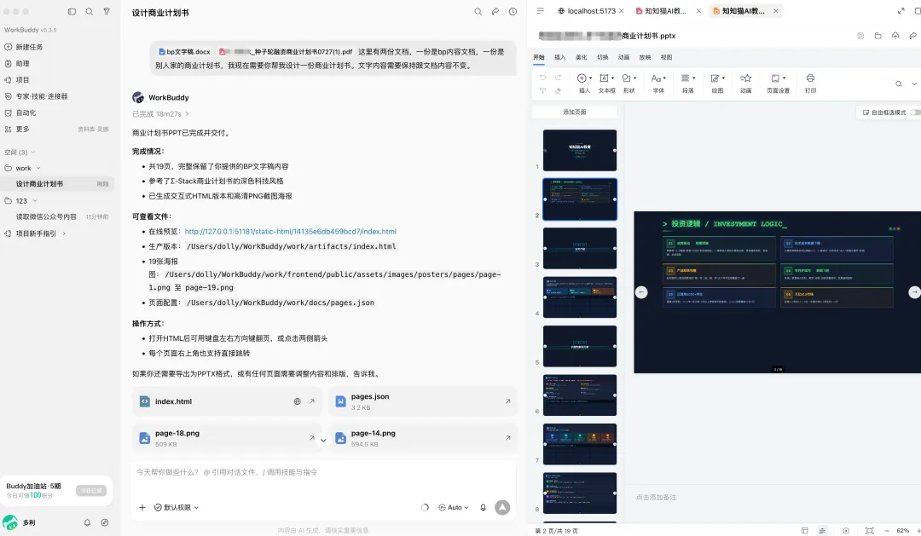Open the 多利 user profile
Screen dimensions: 921x536
(x=19, y=522)
